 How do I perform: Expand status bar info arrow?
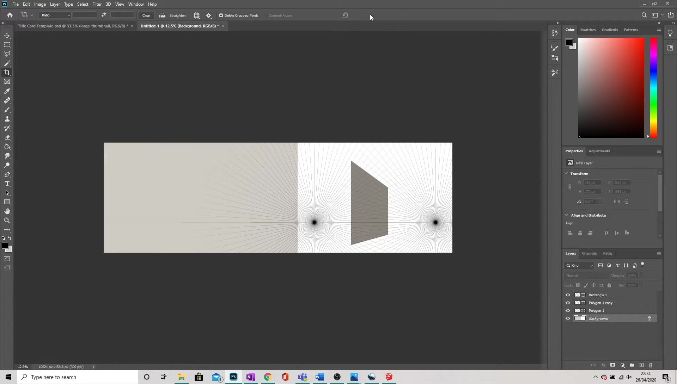pyautogui.click(x=93, y=367)
